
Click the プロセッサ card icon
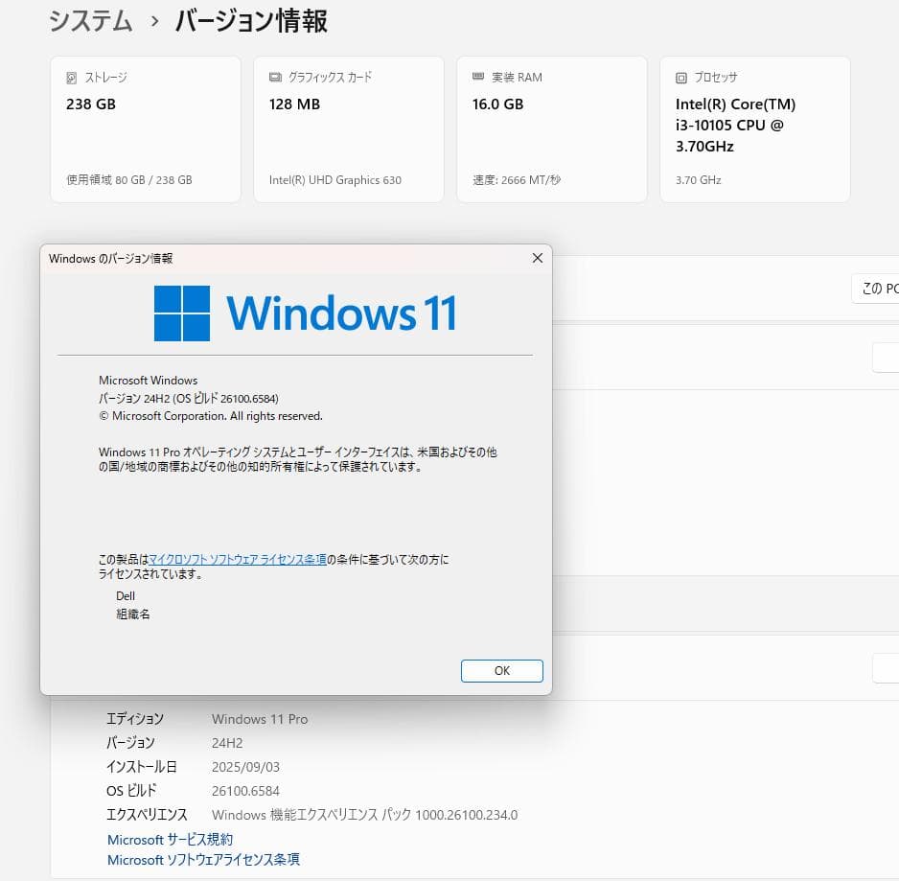[x=681, y=77]
